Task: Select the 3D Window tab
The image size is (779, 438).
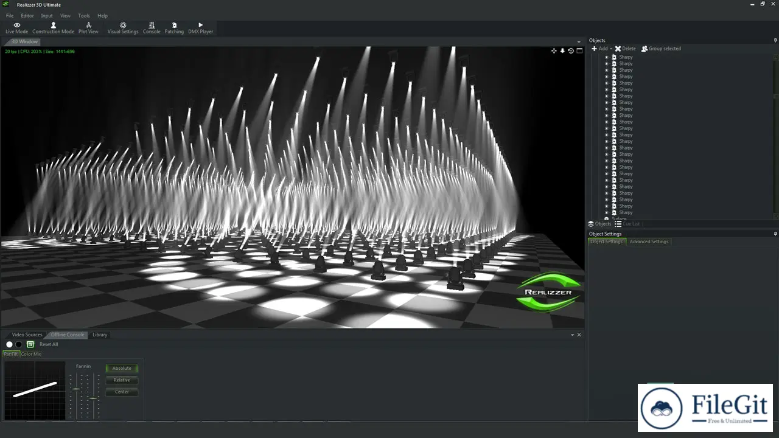Action: [x=22, y=42]
